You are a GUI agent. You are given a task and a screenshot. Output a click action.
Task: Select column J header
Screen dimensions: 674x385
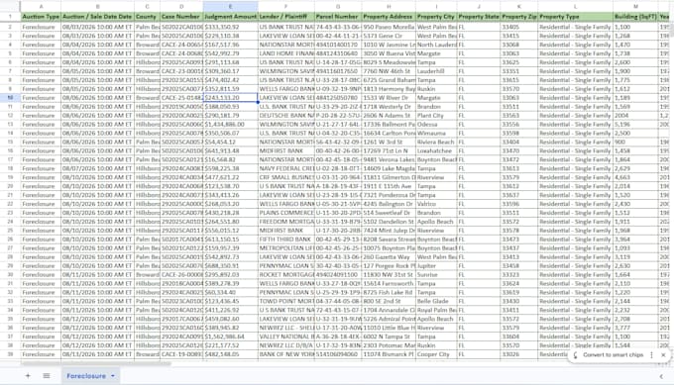click(479, 6)
